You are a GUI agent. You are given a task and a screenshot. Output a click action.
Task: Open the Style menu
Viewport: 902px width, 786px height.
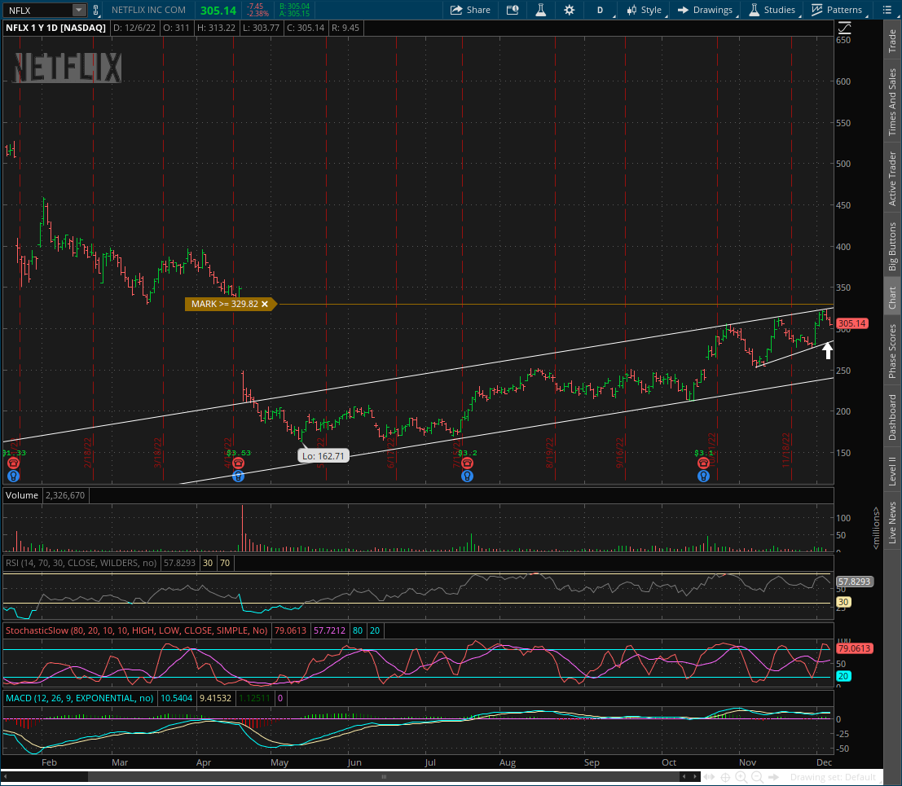[x=645, y=10]
